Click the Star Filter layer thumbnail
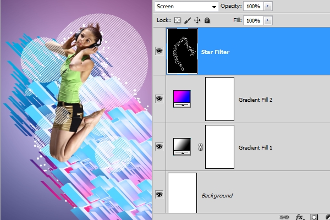The height and width of the screenshot is (220, 330). [x=182, y=51]
